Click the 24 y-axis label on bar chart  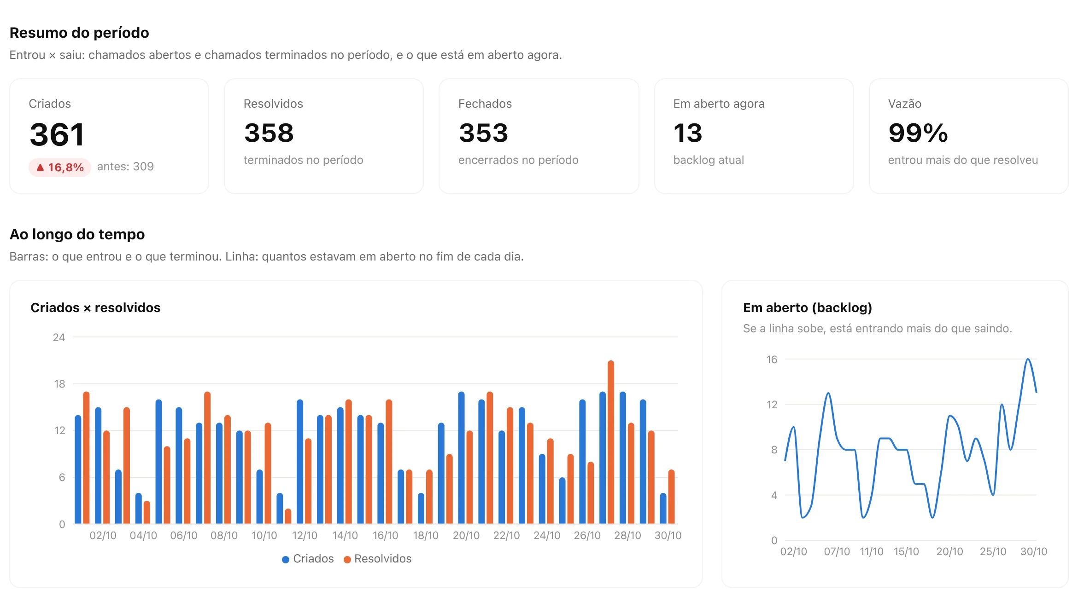tap(59, 337)
